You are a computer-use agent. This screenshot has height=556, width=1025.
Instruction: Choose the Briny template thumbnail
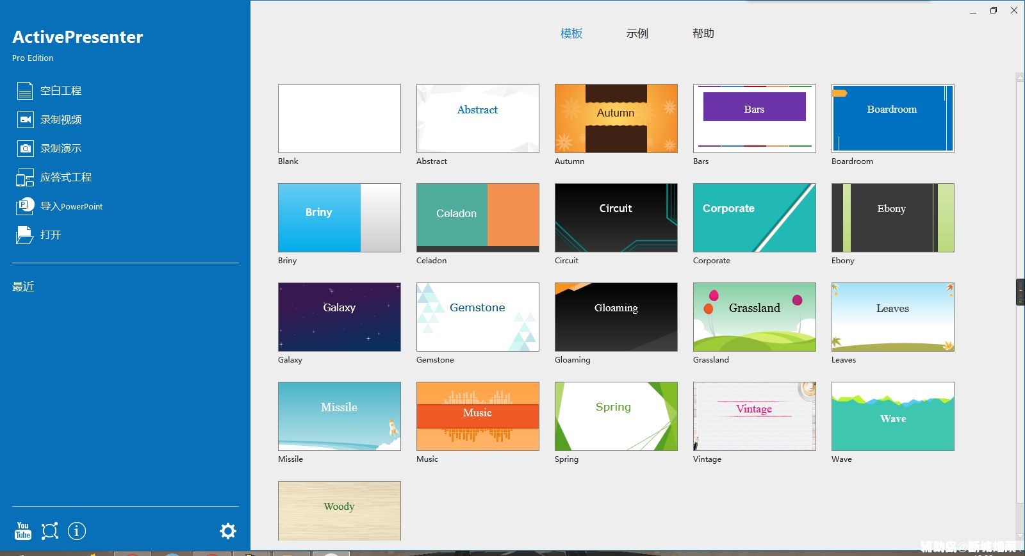point(340,218)
